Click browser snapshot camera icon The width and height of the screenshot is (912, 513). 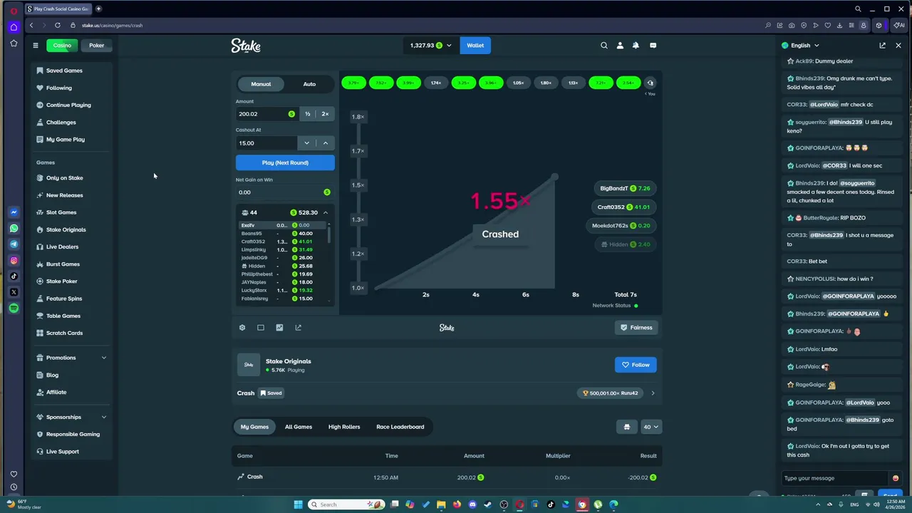coord(792,26)
